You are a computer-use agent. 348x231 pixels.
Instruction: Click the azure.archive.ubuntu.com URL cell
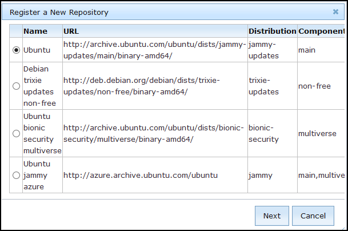155,175
